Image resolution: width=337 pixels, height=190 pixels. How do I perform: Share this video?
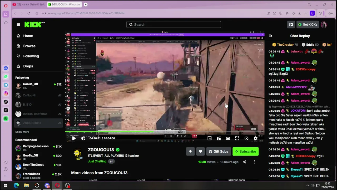pos(244,162)
